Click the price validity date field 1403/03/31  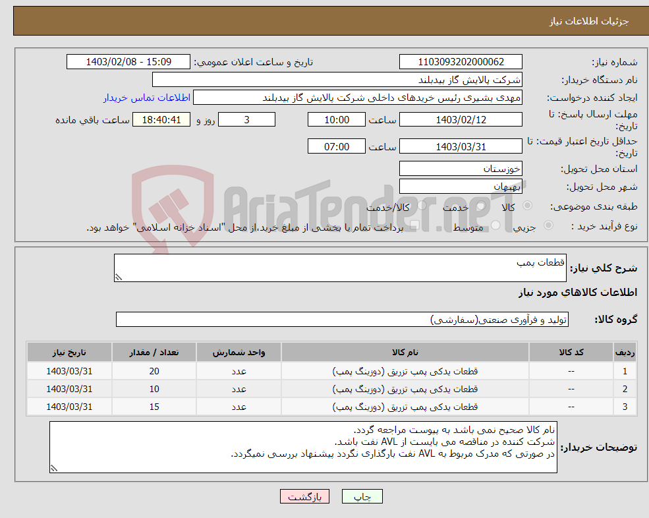(x=461, y=146)
